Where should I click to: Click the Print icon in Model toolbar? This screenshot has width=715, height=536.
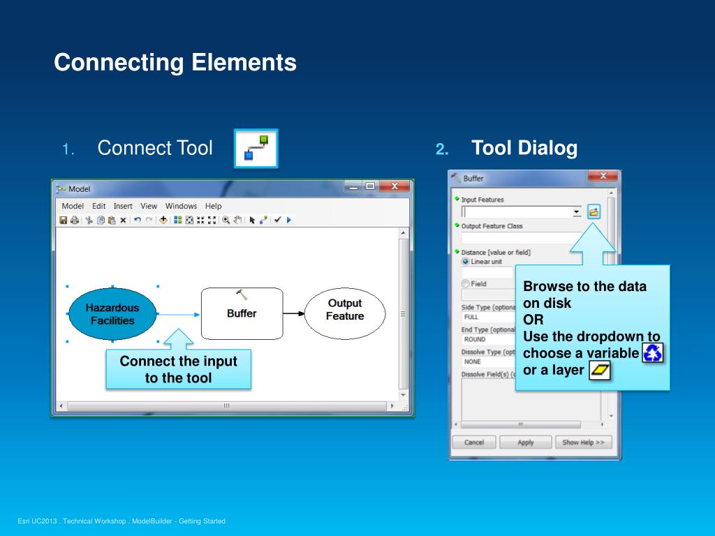point(74,220)
